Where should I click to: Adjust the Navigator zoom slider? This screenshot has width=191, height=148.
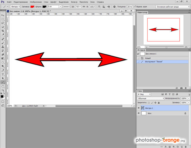[x=166, y=47]
